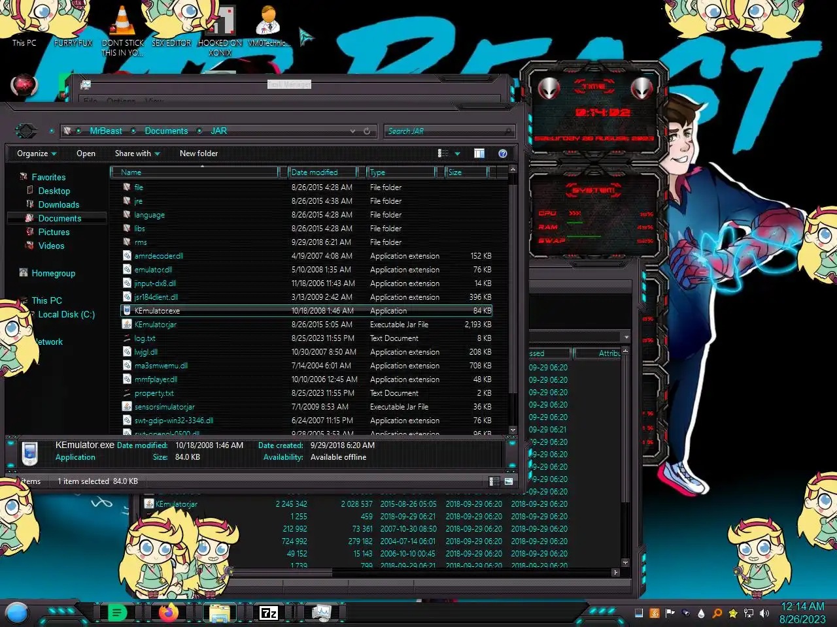Go to Pictures in navigation pane
The width and height of the screenshot is (837, 627).
[54, 232]
